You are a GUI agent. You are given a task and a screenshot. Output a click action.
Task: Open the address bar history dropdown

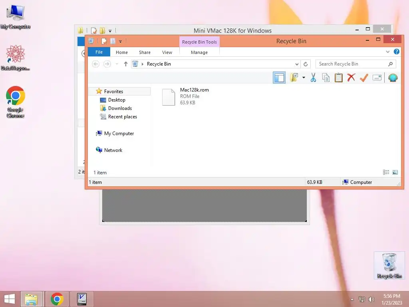click(297, 64)
